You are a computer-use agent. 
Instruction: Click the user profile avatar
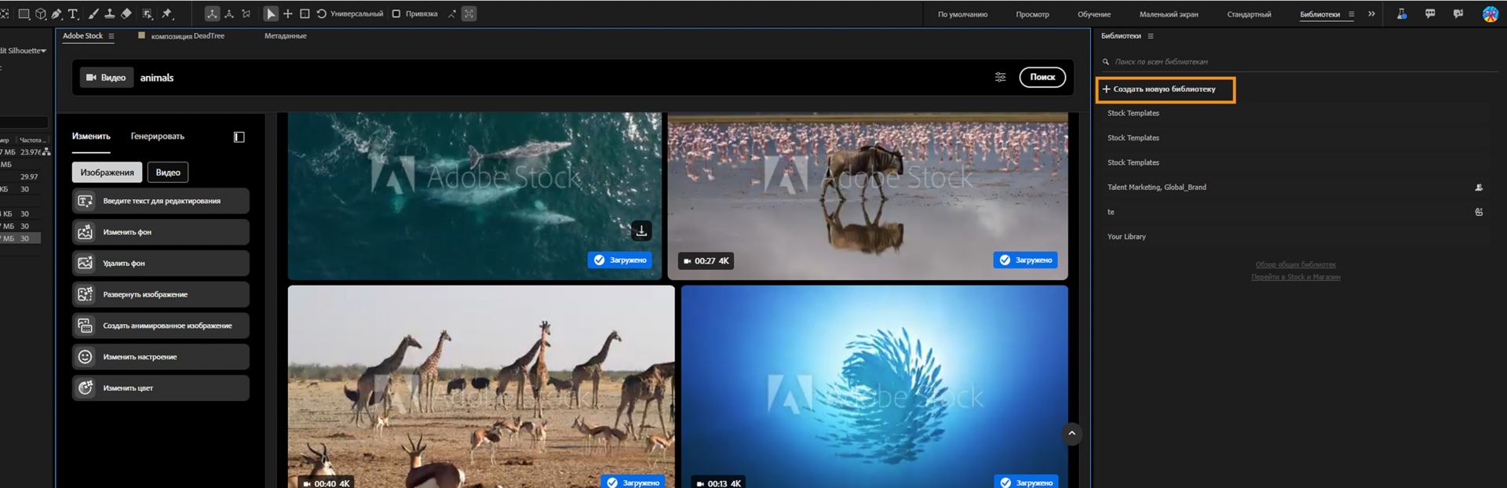click(x=1490, y=14)
